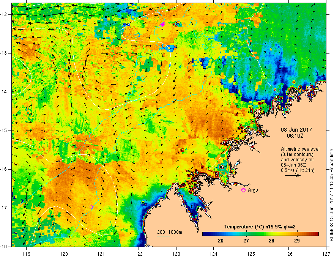334x258 pixels.
Task: Click the "and velocity for" caption line
Action: 297,160
